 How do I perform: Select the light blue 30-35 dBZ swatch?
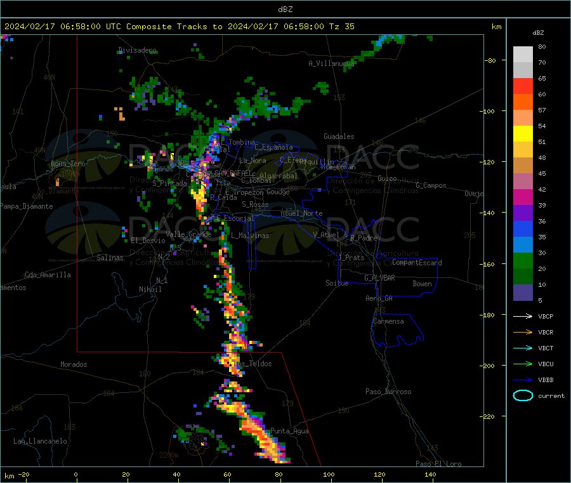tap(523, 245)
